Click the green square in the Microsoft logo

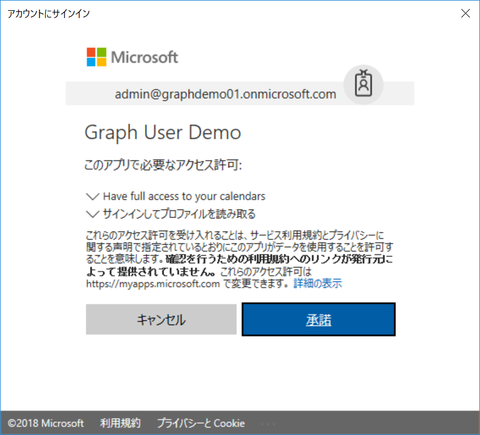pos(100,52)
